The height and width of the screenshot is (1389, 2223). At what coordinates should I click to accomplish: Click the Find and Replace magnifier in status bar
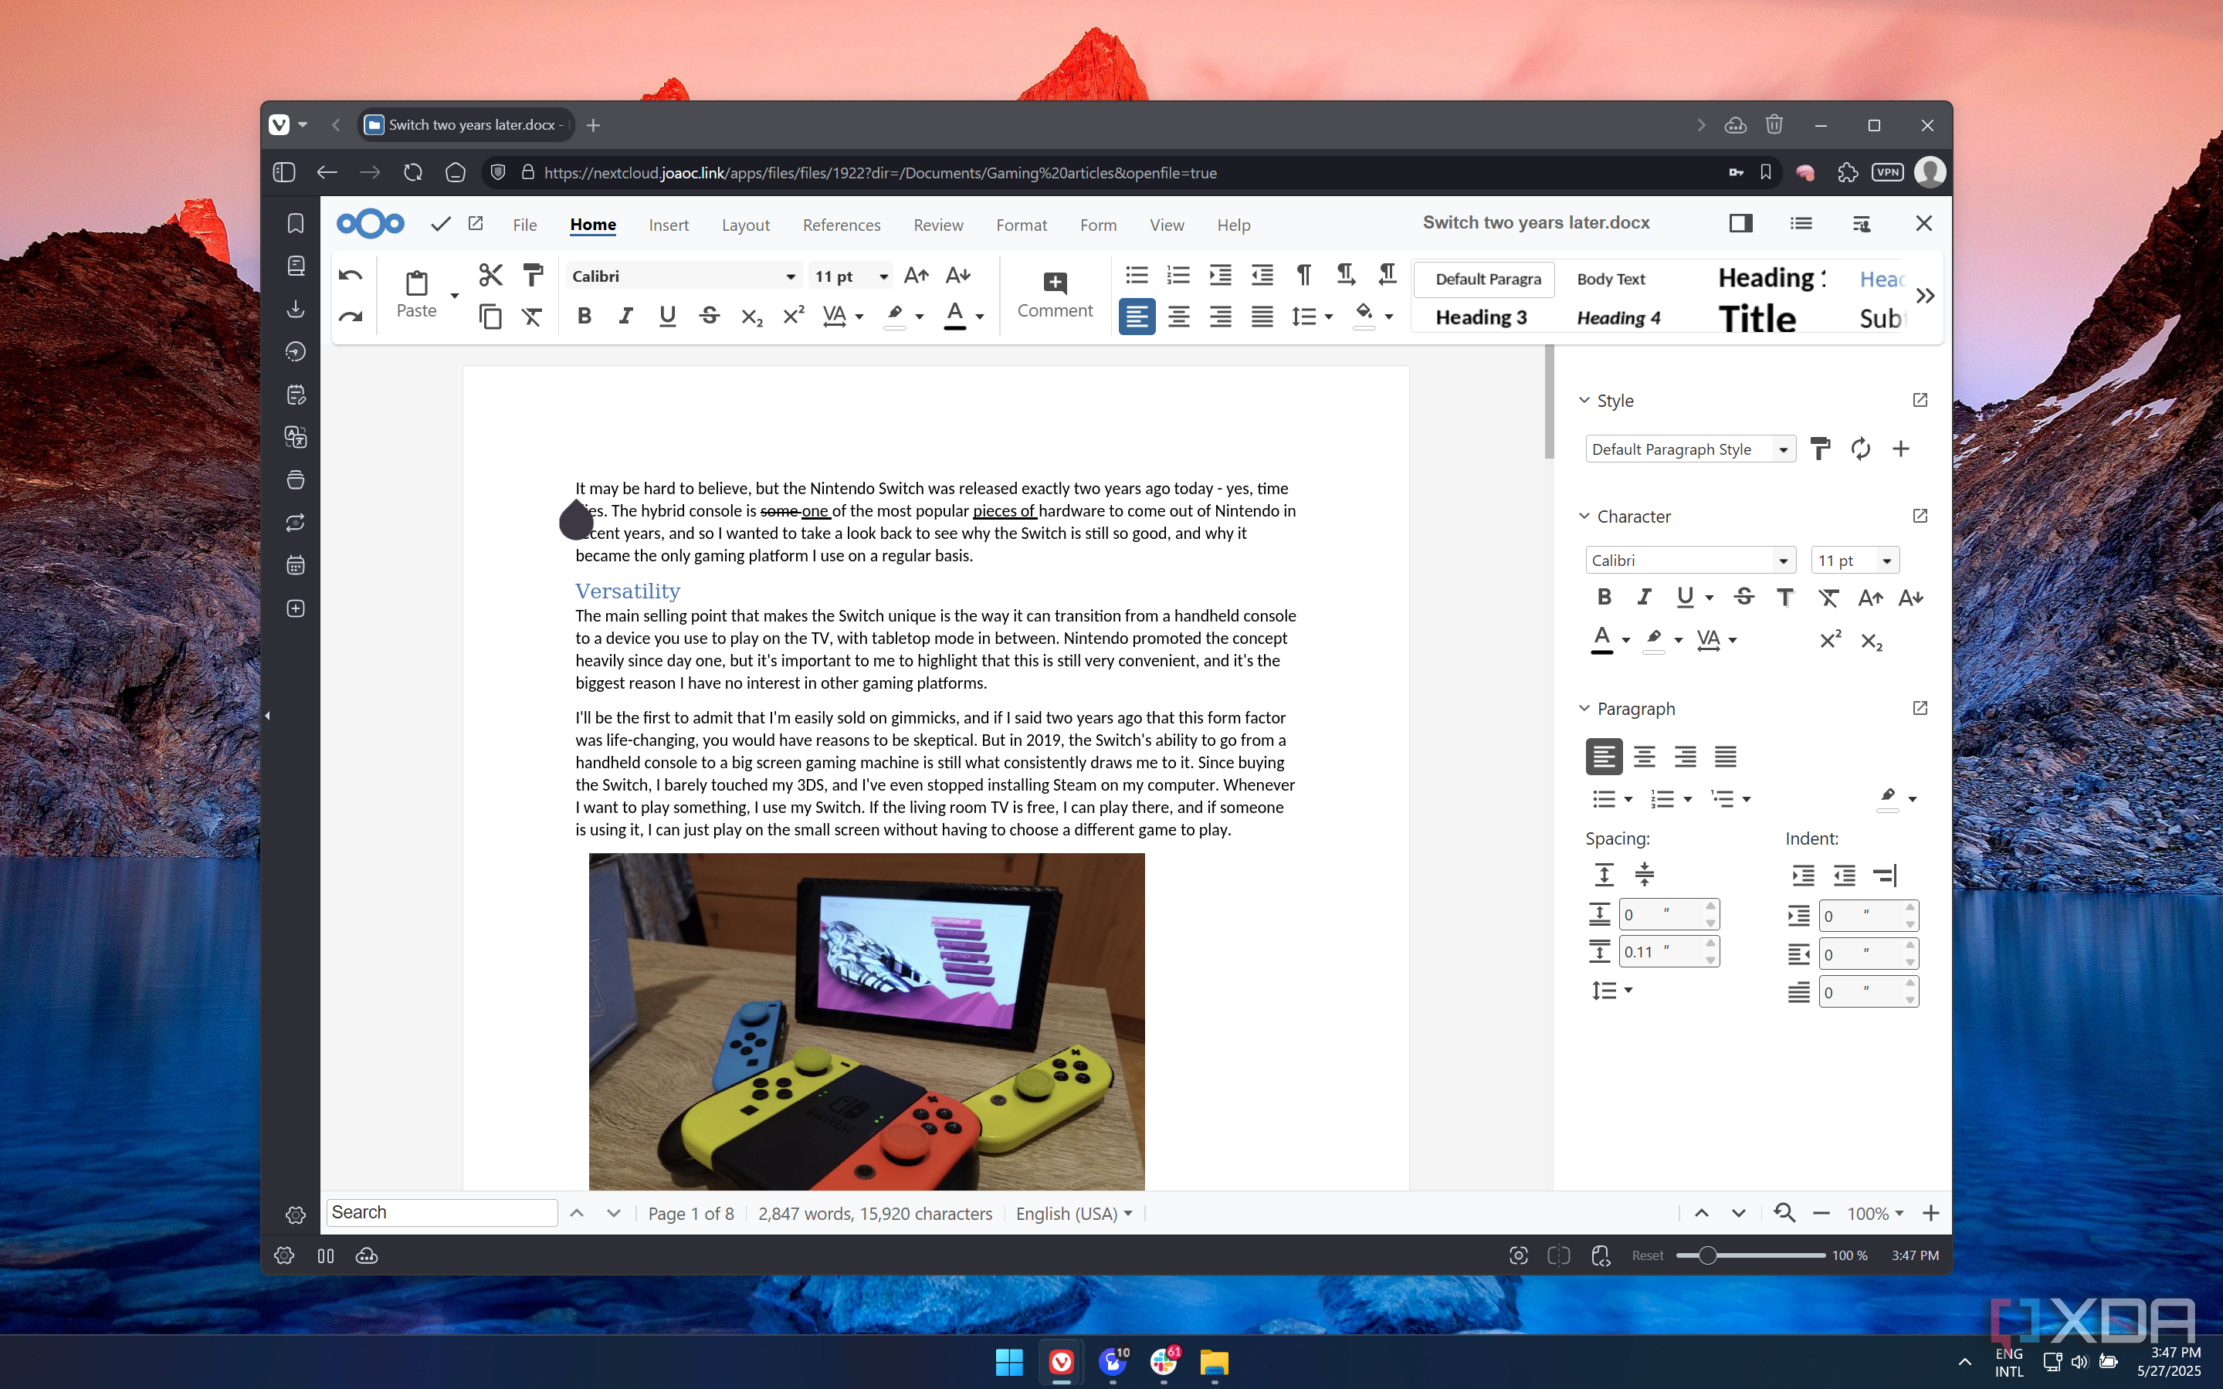click(1784, 1213)
